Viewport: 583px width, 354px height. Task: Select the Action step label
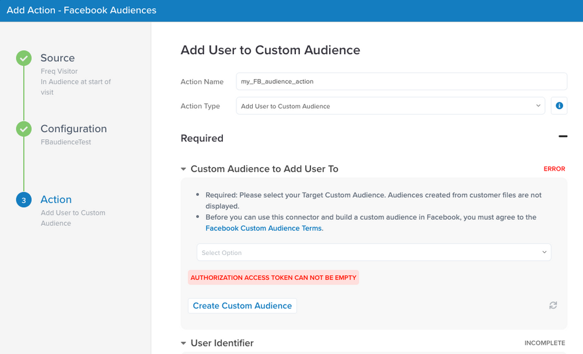[x=56, y=200]
